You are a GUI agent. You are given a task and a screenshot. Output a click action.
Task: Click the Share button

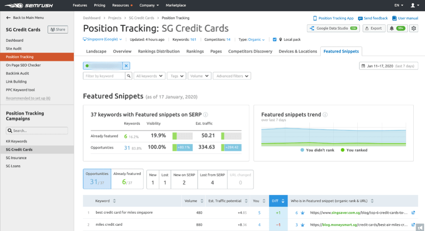[58, 30]
